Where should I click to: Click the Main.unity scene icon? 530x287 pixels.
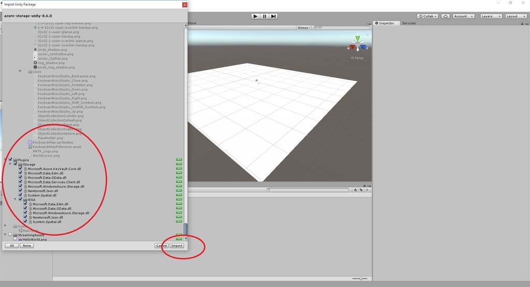pos(20,231)
